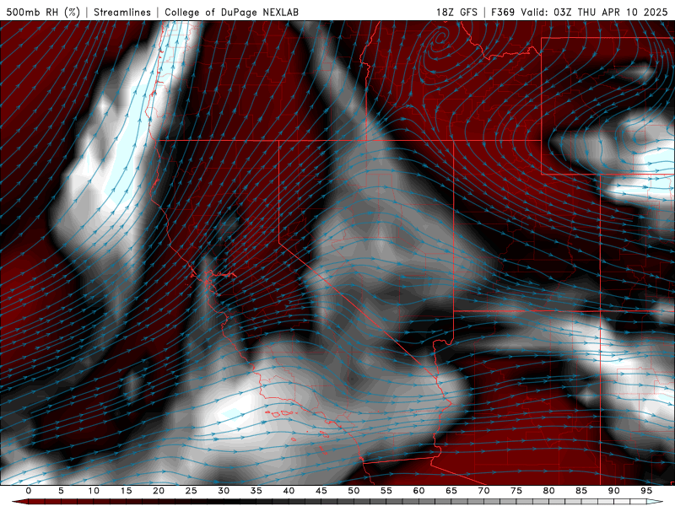Click the '10' value on the color scale

94,491
